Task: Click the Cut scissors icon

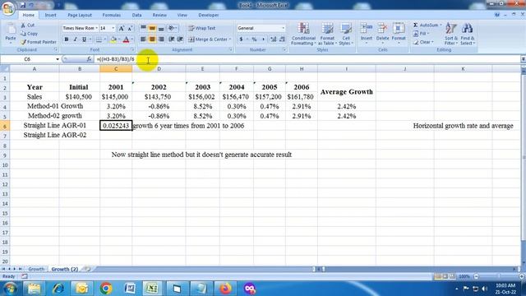Action: click(23, 25)
